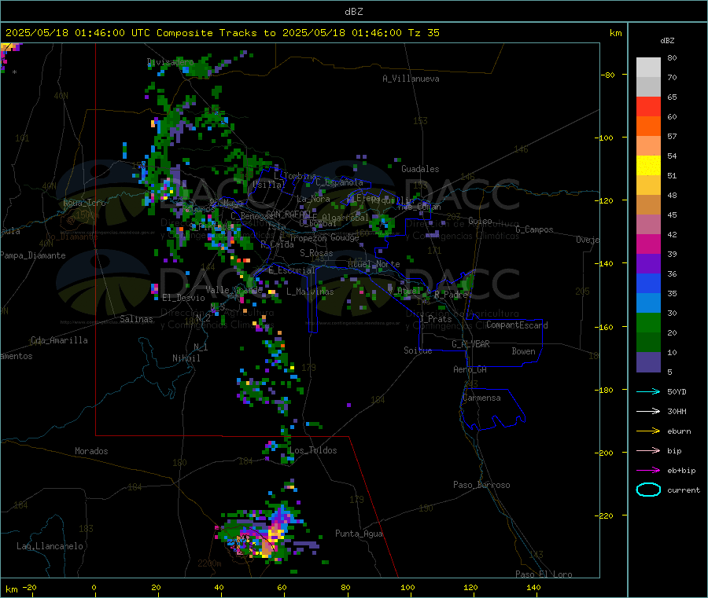Screen dimensions: 708x598
Task: Click the pink bip arrow legend icon
Action: (648, 450)
